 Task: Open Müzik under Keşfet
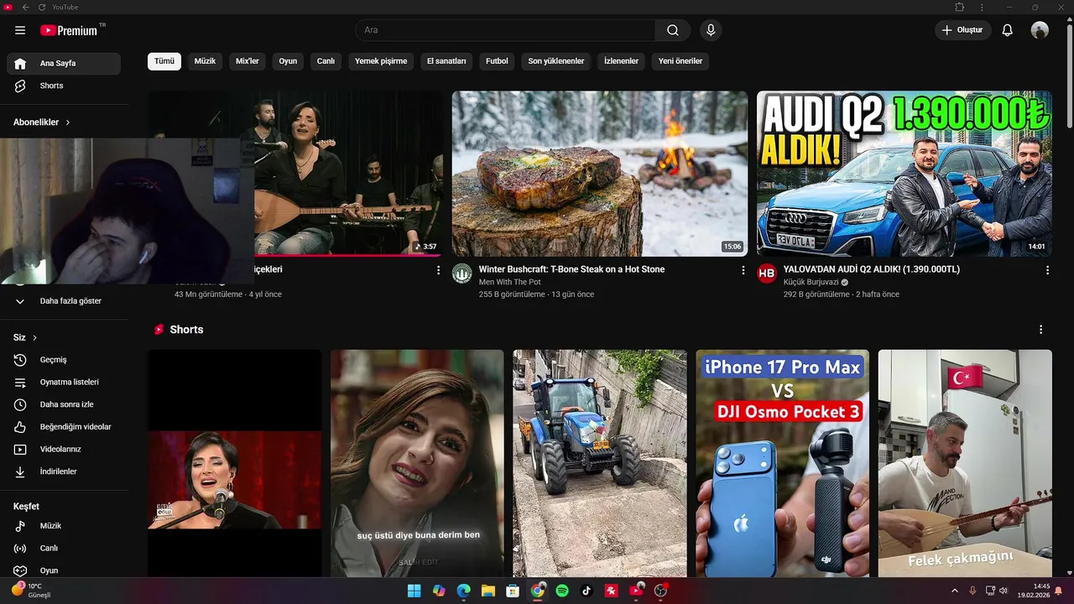coord(64,526)
